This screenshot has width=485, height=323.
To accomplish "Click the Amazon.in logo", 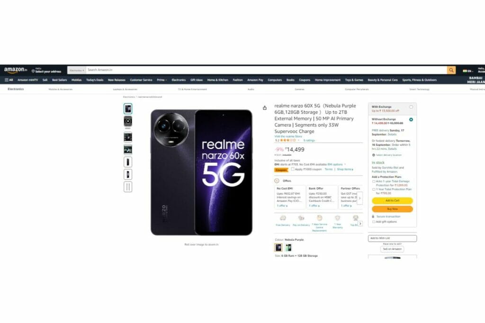I will point(16,70).
